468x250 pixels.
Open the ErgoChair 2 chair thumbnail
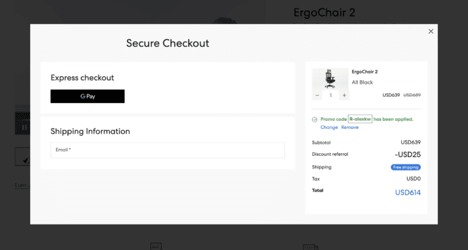330,79
